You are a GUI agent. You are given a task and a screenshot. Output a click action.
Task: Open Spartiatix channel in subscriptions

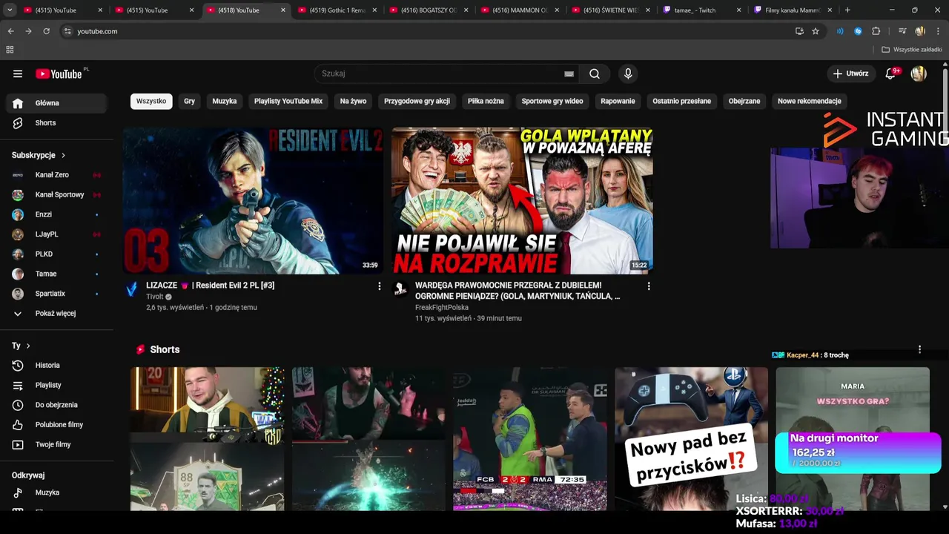[56, 294]
